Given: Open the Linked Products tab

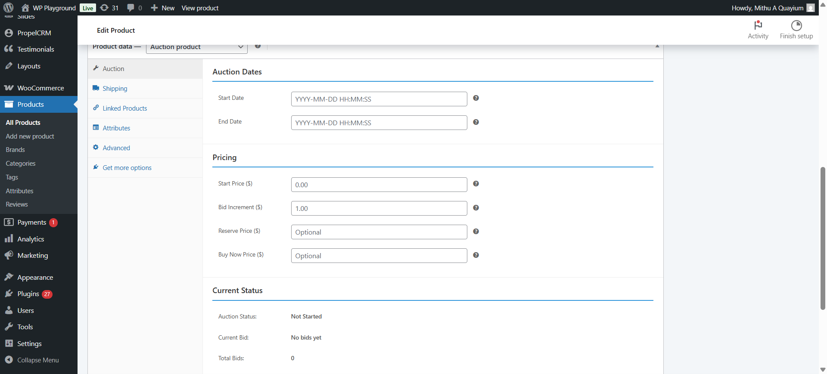Looking at the screenshot, I should click(124, 108).
